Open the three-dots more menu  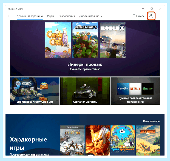(x=160, y=16)
